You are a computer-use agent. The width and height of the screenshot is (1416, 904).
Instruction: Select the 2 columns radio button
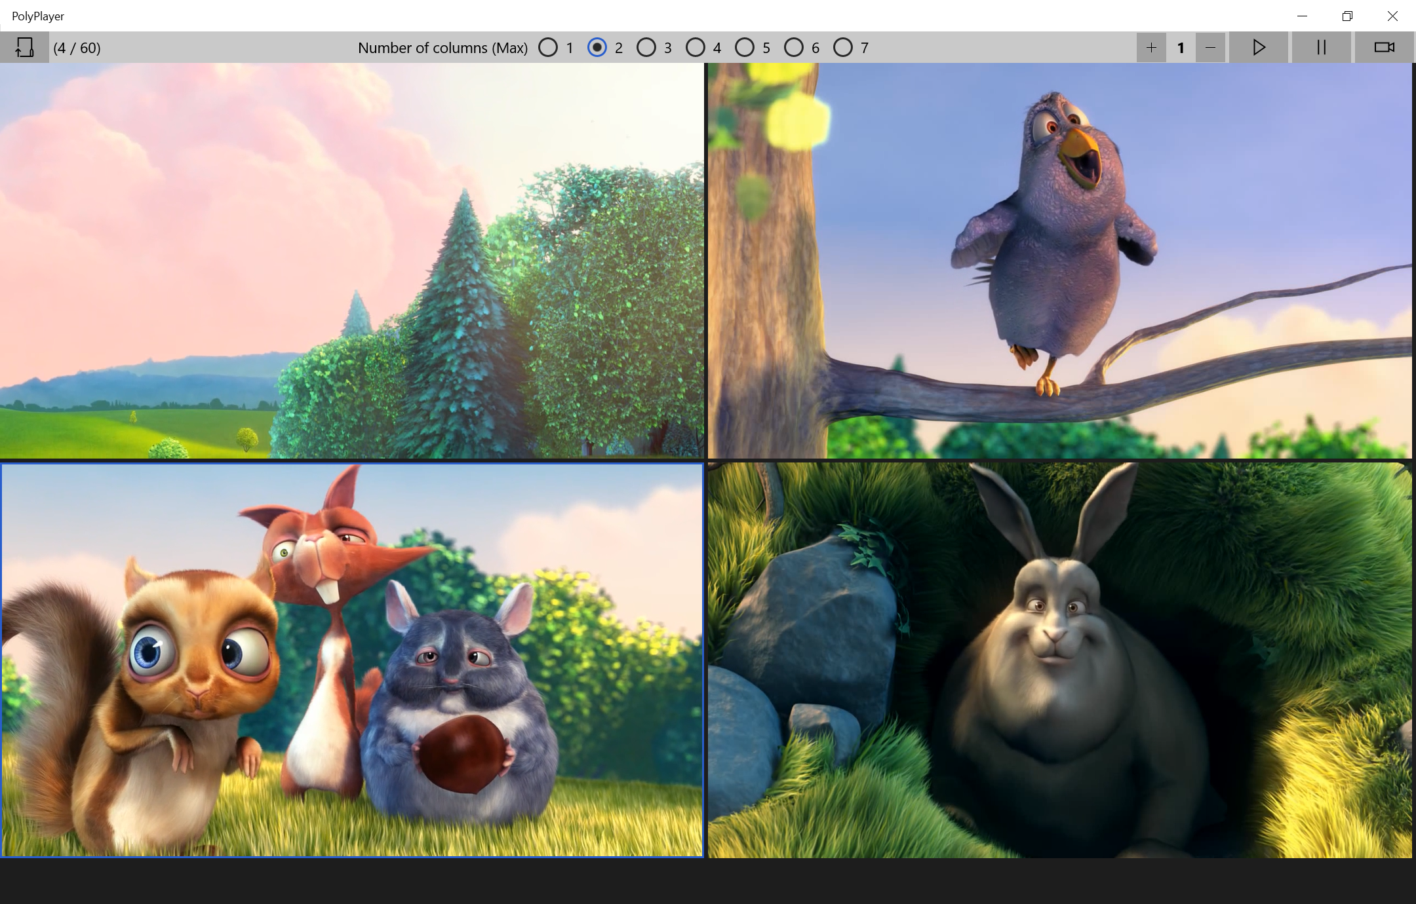(x=597, y=47)
